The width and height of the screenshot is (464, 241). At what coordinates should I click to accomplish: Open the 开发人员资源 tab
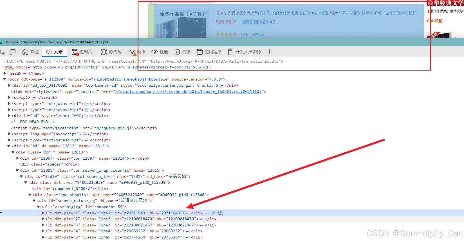[x=245, y=52]
